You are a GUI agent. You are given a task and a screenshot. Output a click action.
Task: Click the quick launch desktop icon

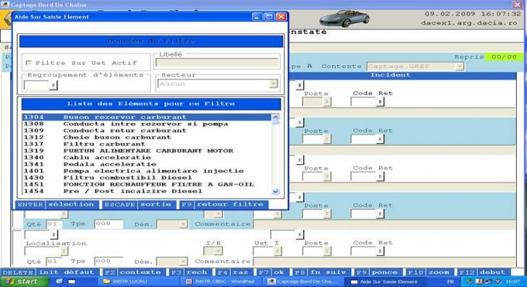point(72,281)
